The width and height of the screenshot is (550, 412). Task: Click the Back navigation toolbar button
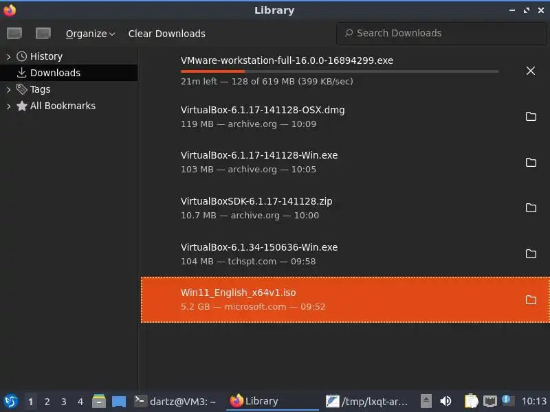coord(14,34)
